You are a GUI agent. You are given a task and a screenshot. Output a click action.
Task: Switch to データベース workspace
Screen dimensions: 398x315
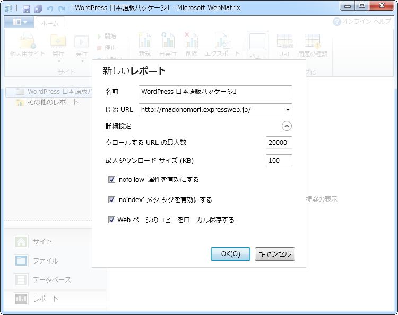[42, 280]
